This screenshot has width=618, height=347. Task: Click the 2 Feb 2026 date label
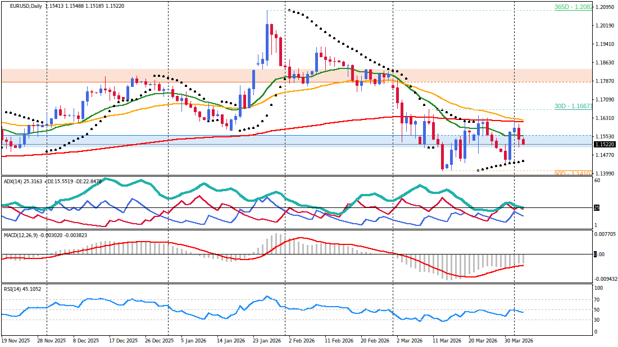tap(302, 341)
